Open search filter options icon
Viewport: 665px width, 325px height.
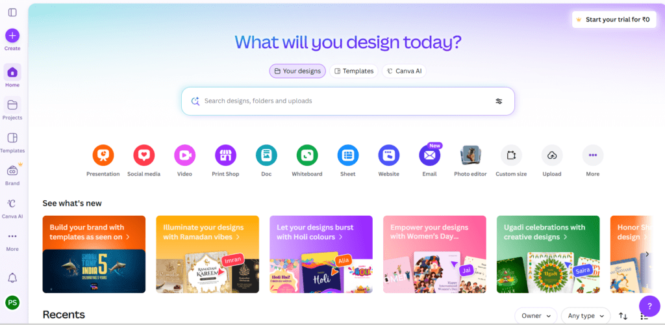tap(499, 101)
